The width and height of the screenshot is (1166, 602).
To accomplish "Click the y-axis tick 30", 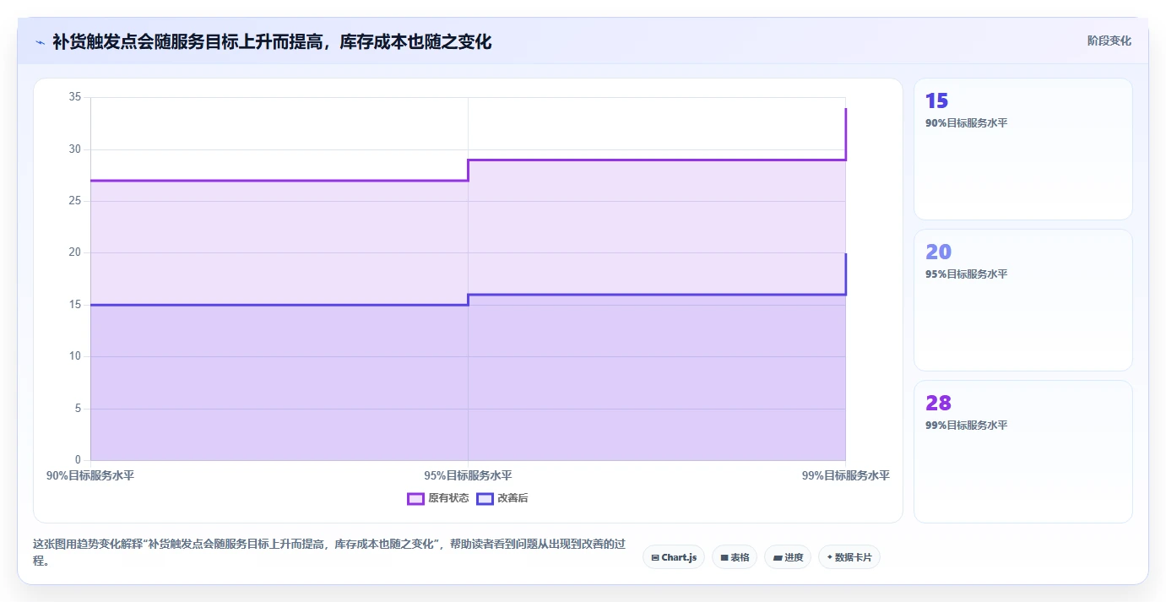I will tap(75, 149).
